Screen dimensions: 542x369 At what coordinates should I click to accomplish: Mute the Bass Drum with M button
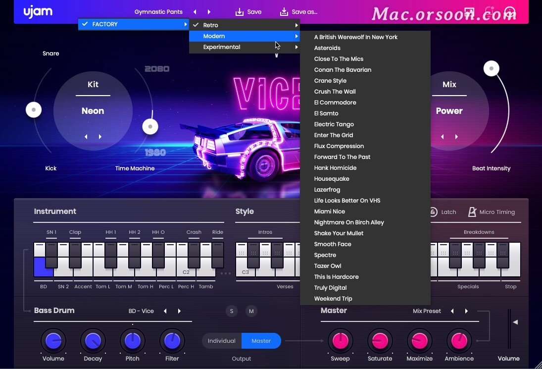tap(251, 311)
